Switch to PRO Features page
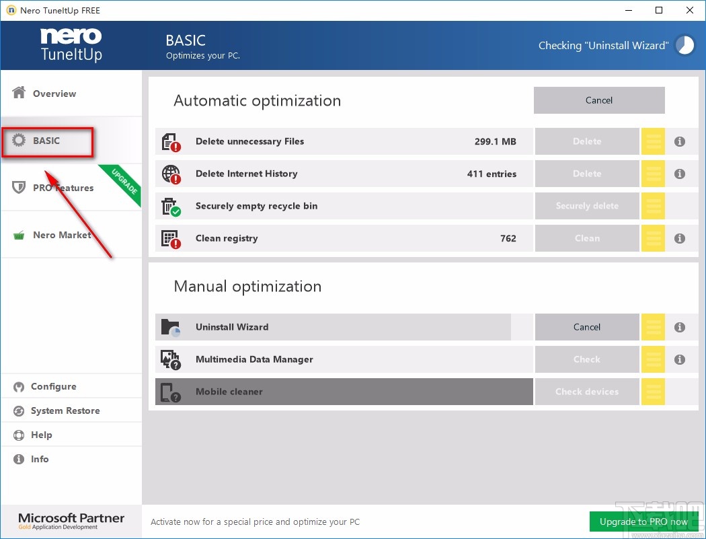Viewport: 706px width, 539px height. point(63,188)
